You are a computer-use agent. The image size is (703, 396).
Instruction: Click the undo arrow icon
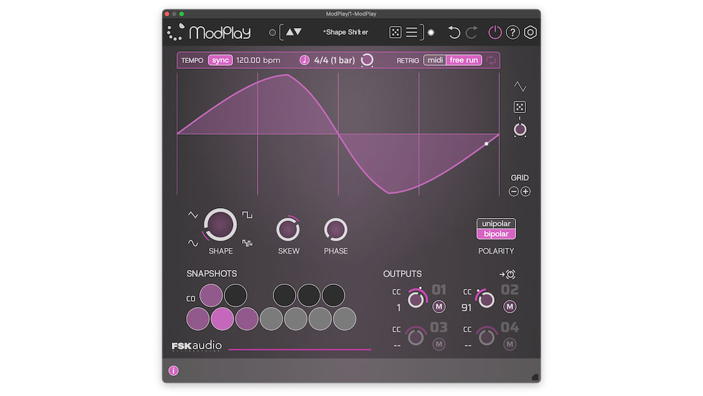tap(454, 33)
